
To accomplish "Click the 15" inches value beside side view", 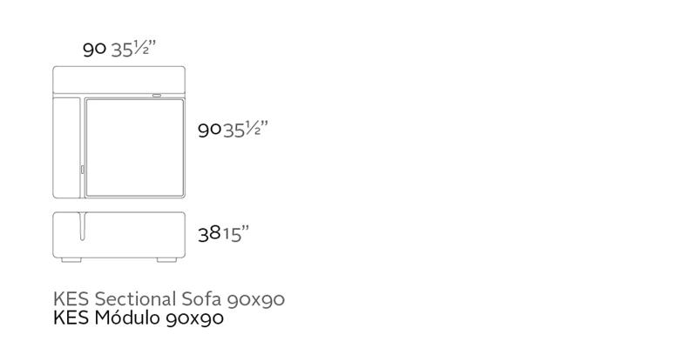I will (235, 233).
